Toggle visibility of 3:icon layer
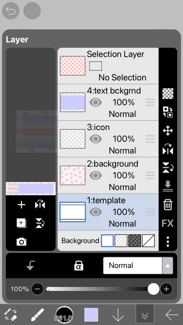Viewport: 183px width, 325px height. pos(96,139)
